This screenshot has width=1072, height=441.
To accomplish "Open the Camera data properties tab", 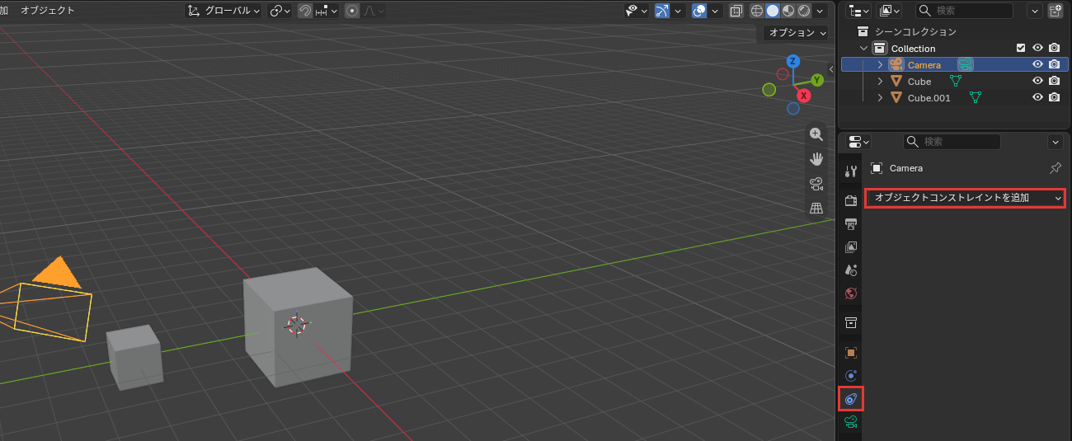I will coord(852,422).
